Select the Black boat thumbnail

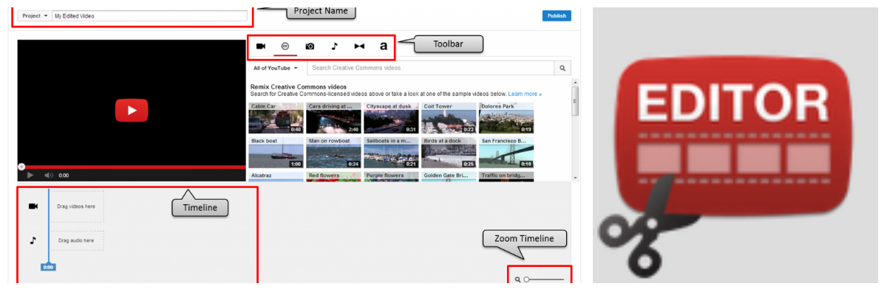[x=276, y=153]
